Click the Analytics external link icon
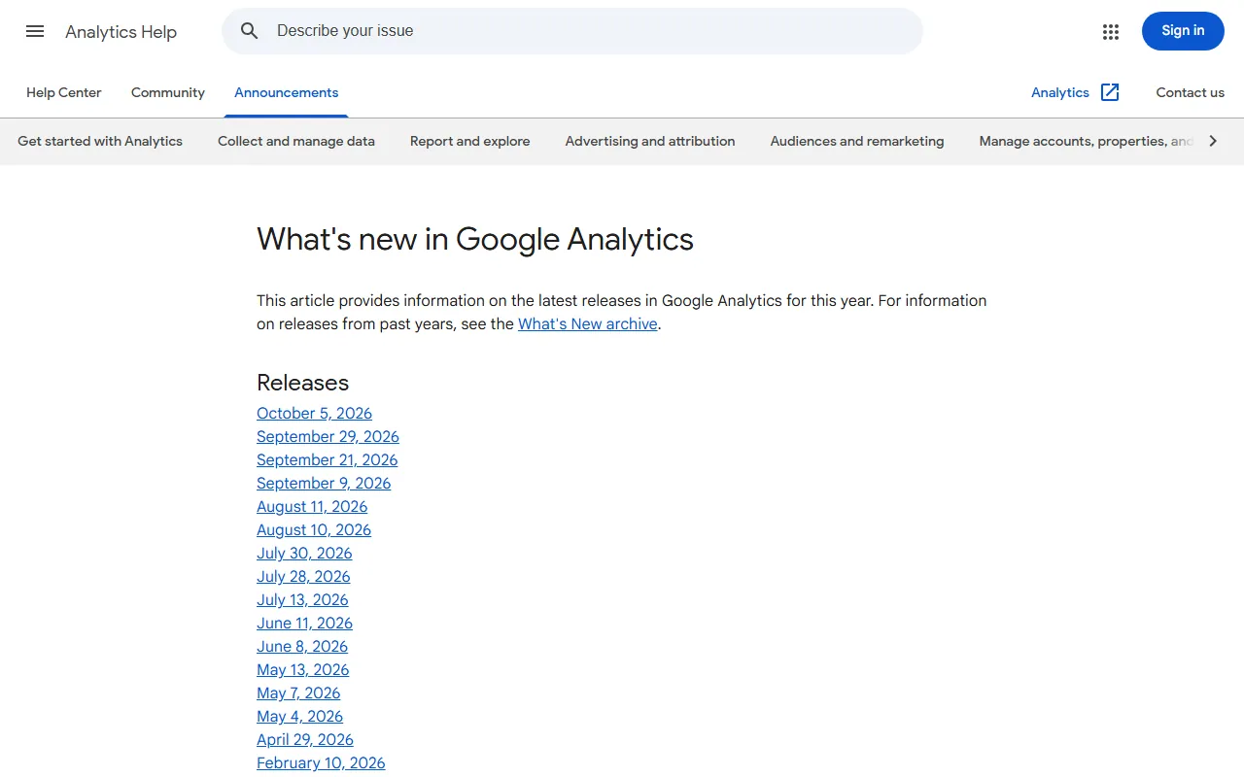1244x777 pixels. coord(1110,92)
